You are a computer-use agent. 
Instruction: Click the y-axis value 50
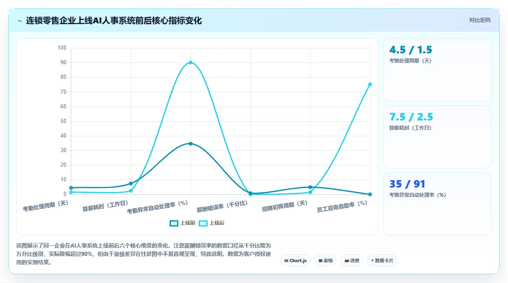tap(64, 121)
